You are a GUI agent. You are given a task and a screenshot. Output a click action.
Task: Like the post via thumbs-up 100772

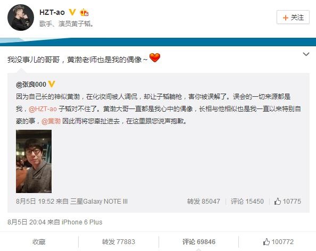coord(278,242)
